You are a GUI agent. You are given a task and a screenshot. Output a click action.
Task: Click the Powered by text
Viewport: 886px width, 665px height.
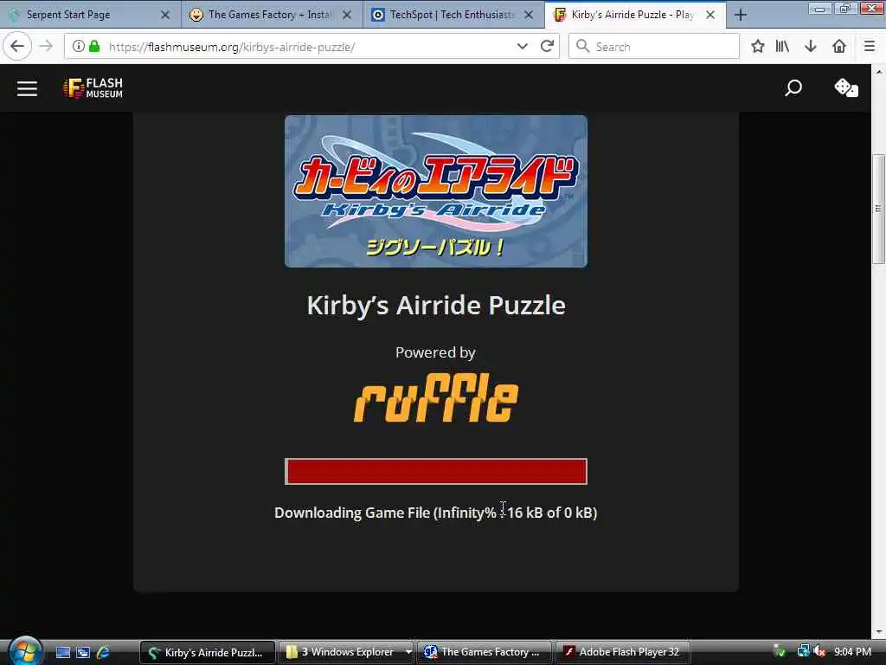coord(436,352)
